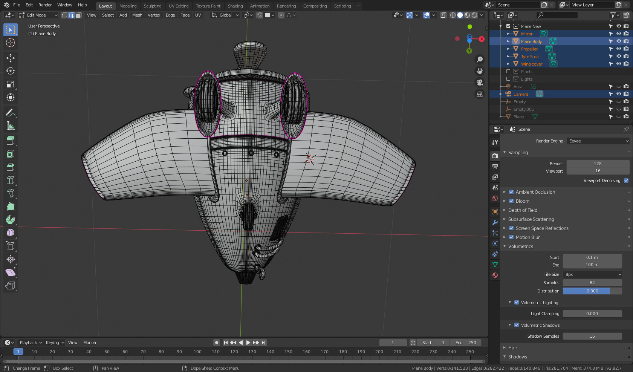Toggle proportional editing icon

pyautogui.click(x=281, y=15)
